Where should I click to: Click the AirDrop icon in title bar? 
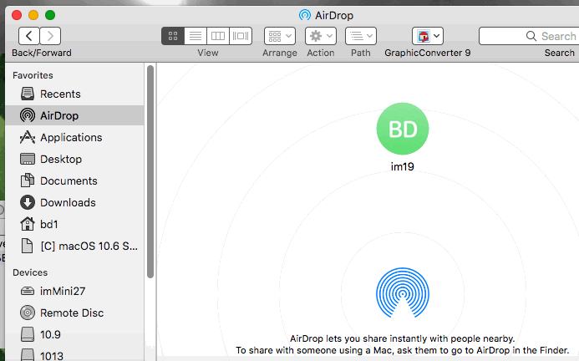click(x=305, y=15)
